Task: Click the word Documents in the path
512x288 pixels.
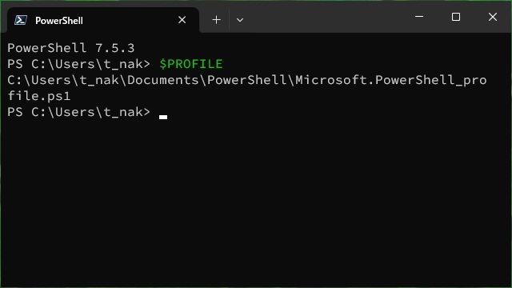Action: [x=163, y=80]
